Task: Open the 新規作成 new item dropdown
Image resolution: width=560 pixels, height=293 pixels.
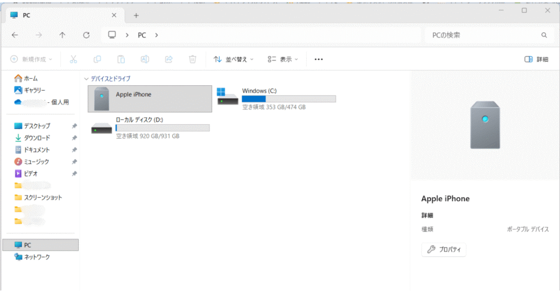Action: click(32, 59)
